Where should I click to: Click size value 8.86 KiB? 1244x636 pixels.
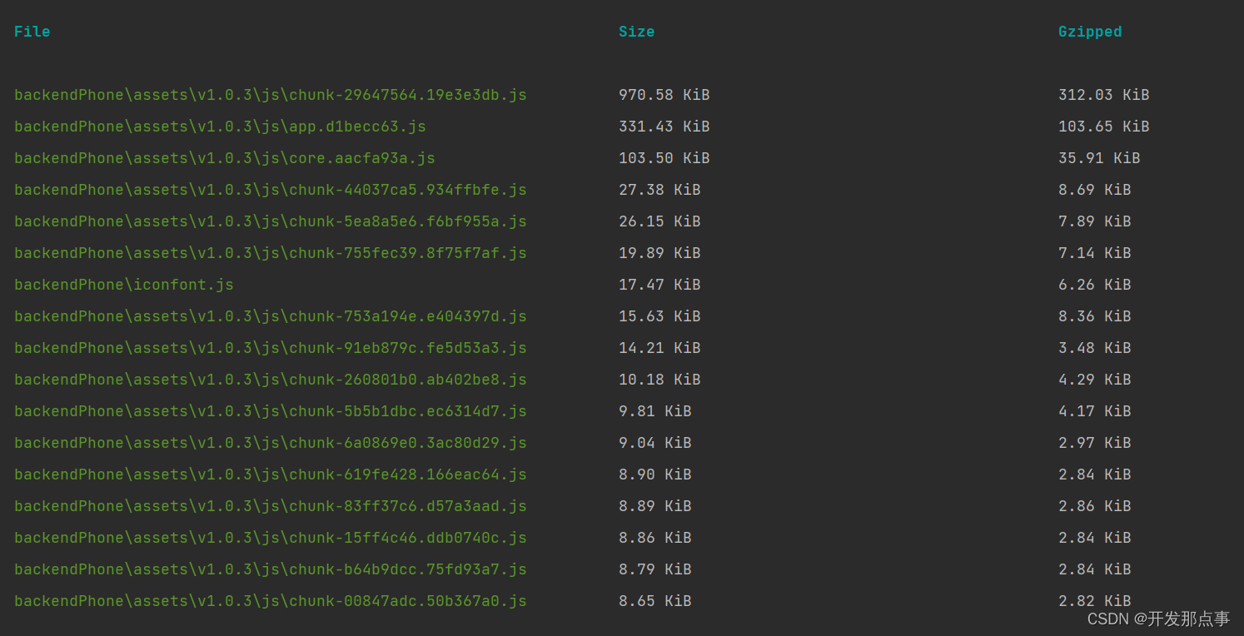(x=655, y=538)
